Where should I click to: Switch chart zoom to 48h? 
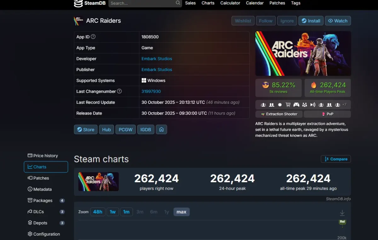(98, 212)
